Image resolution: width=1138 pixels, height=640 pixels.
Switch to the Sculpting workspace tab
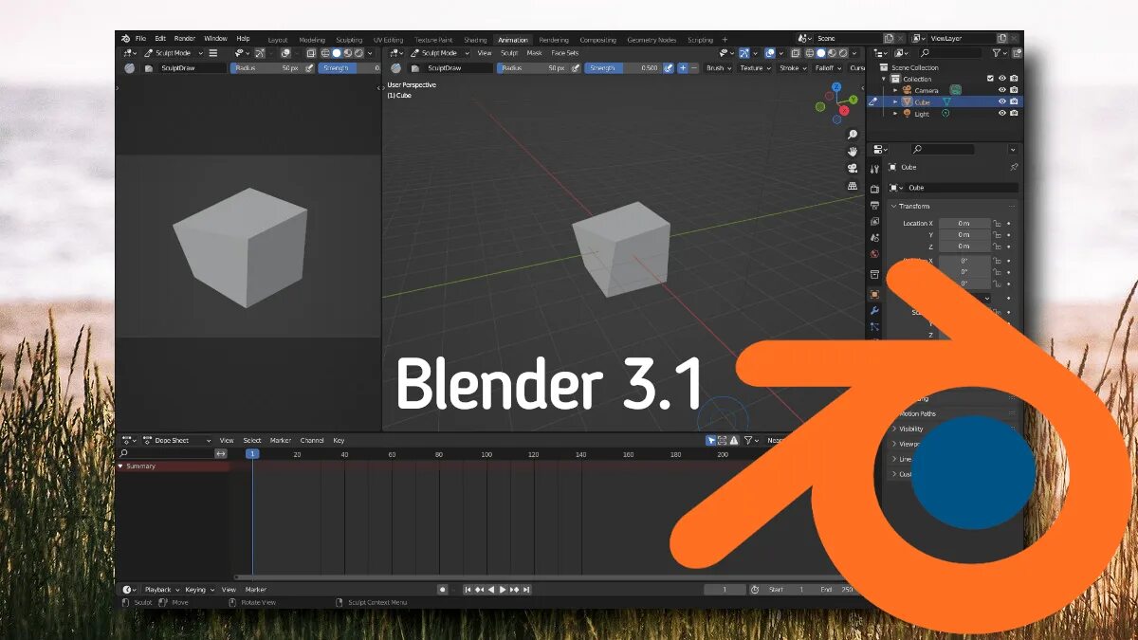(349, 40)
